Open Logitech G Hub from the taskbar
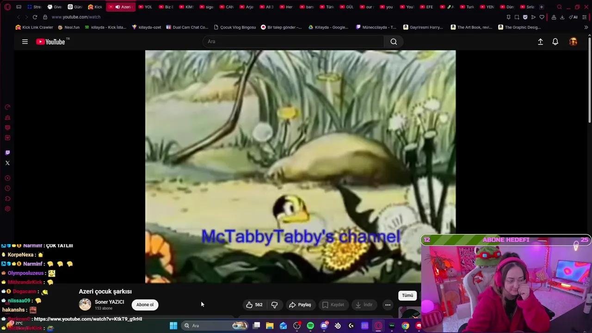592x333 pixels. tap(351, 326)
